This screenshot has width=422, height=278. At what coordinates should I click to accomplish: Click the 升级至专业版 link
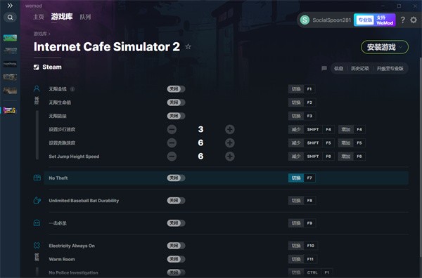390,69
